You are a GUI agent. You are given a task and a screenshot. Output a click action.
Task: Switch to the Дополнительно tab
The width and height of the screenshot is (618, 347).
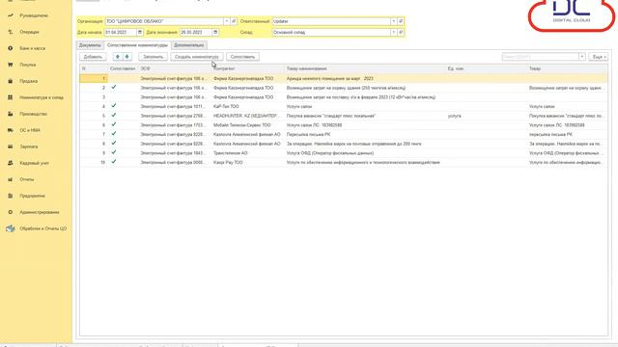pyautogui.click(x=189, y=45)
